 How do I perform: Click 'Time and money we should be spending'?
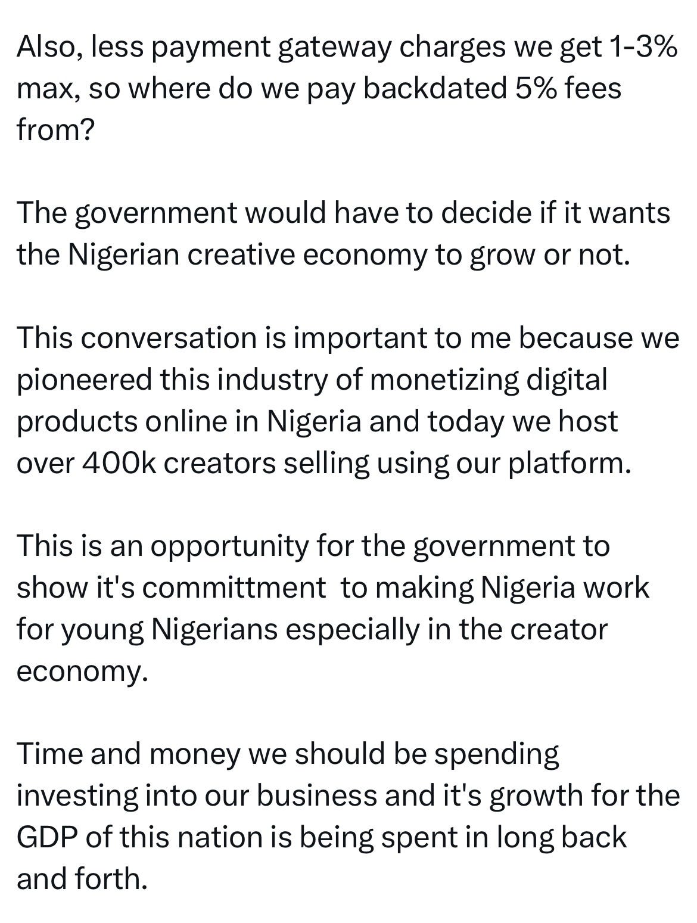tap(288, 754)
